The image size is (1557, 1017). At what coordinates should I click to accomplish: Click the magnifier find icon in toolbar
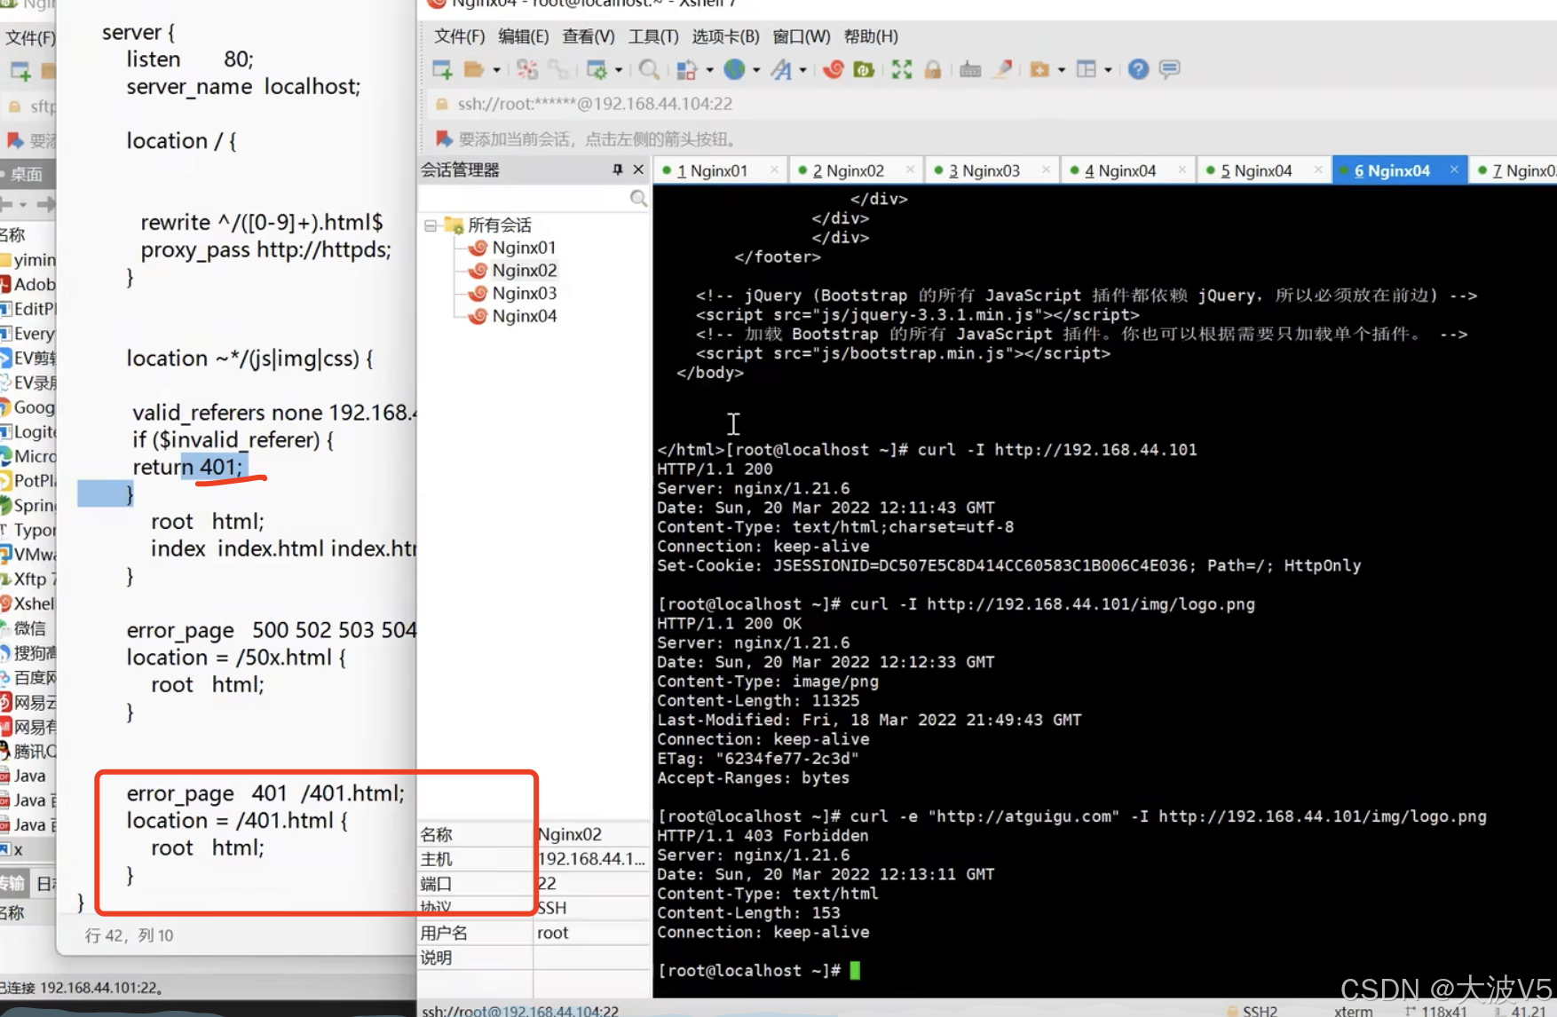(x=649, y=69)
